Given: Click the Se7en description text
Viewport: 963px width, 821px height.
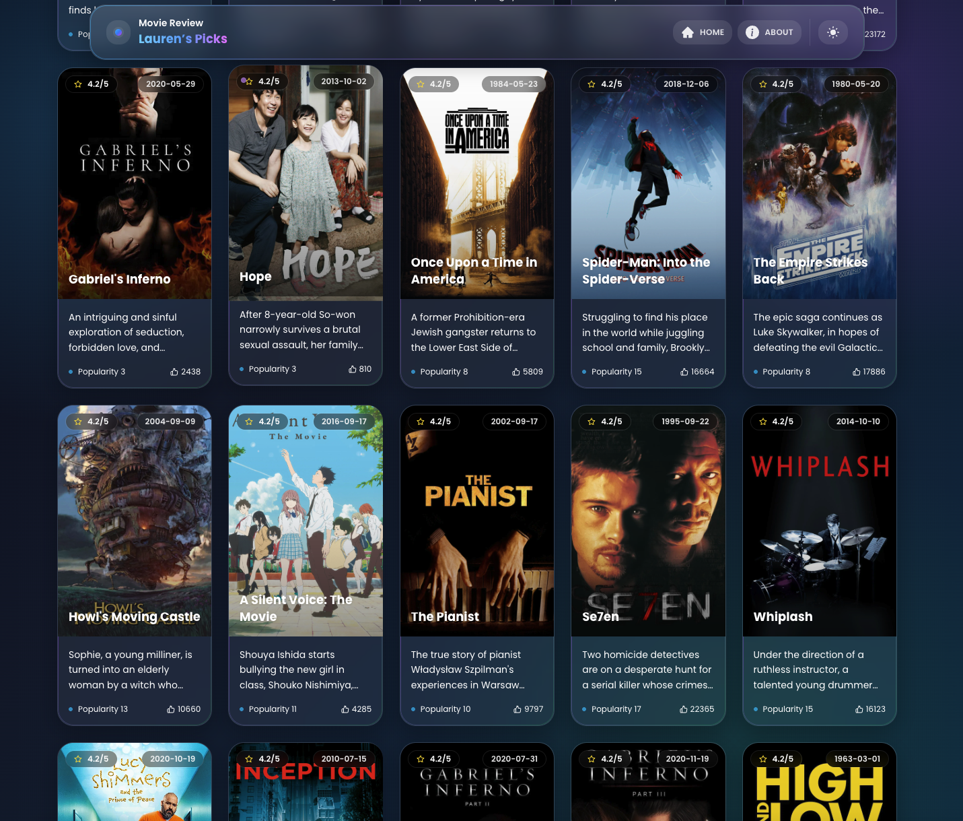Looking at the screenshot, I should point(647,669).
